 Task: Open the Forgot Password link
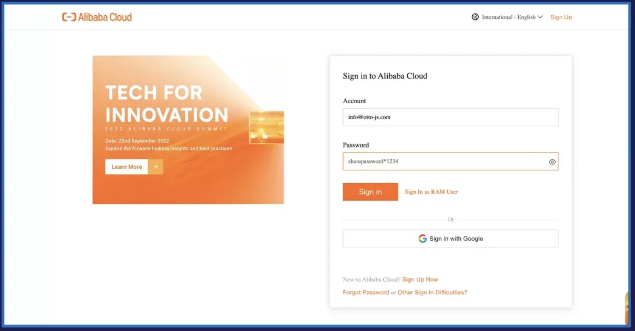(366, 292)
